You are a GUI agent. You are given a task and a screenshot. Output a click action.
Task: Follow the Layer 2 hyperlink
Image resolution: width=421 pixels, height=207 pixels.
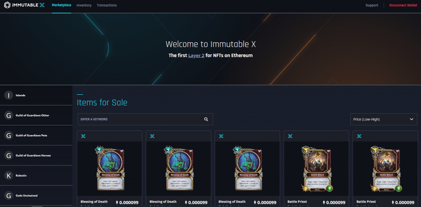(196, 55)
